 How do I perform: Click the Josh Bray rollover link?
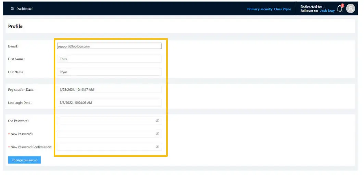327,11
